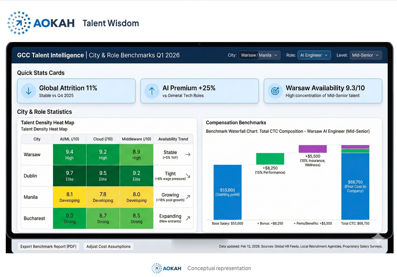Click the blue $55,000 base salary bar
Screen dimensions: 397x277
click(x=228, y=192)
